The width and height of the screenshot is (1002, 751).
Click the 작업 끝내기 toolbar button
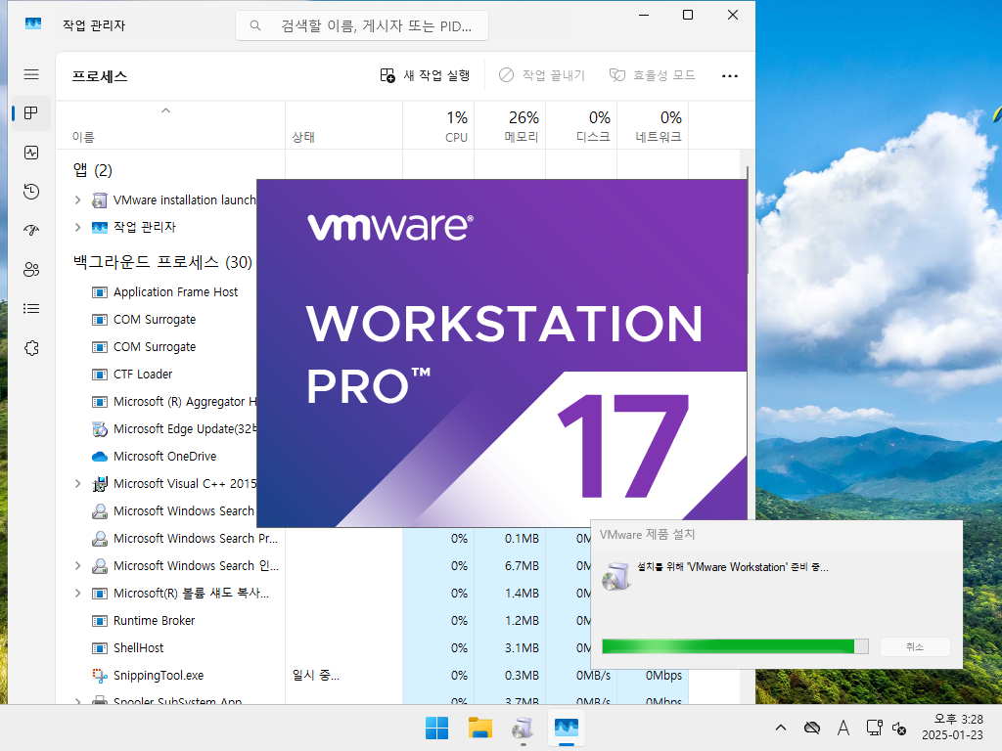pyautogui.click(x=542, y=75)
